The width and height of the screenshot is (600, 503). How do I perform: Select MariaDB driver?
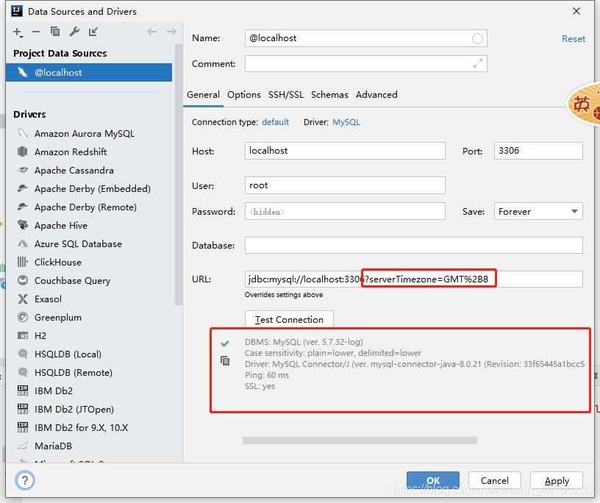pyautogui.click(x=53, y=446)
